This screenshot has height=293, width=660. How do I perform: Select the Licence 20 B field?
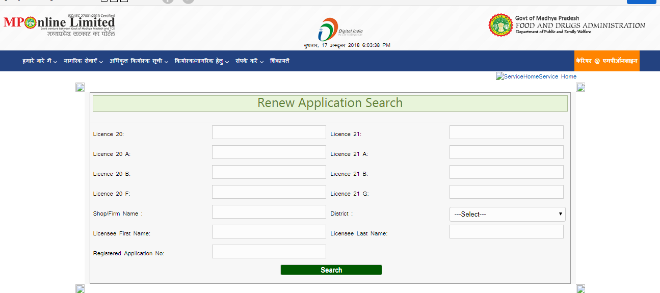269,172
